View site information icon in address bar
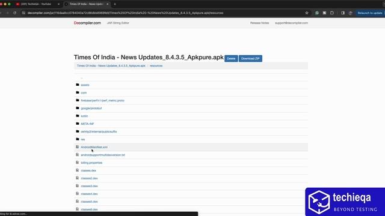385x216 pixels. 23,13
